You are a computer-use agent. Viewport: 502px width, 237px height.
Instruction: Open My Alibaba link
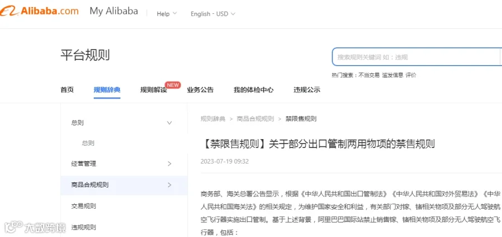(x=114, y=11)
